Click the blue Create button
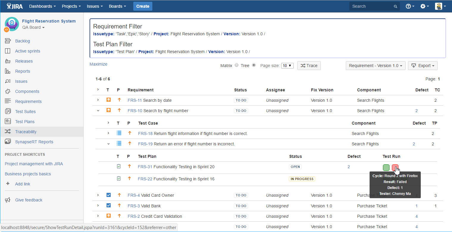 point(143,6)
